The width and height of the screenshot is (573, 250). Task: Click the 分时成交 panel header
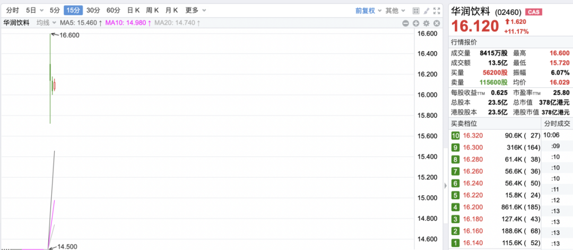557,124
